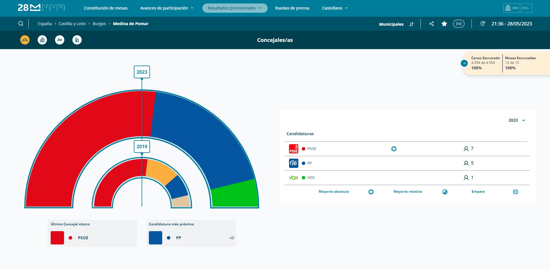The image size is (550, 269).
Task: Click Mayoría absoluta legend icon
Action: click(371, 192)
